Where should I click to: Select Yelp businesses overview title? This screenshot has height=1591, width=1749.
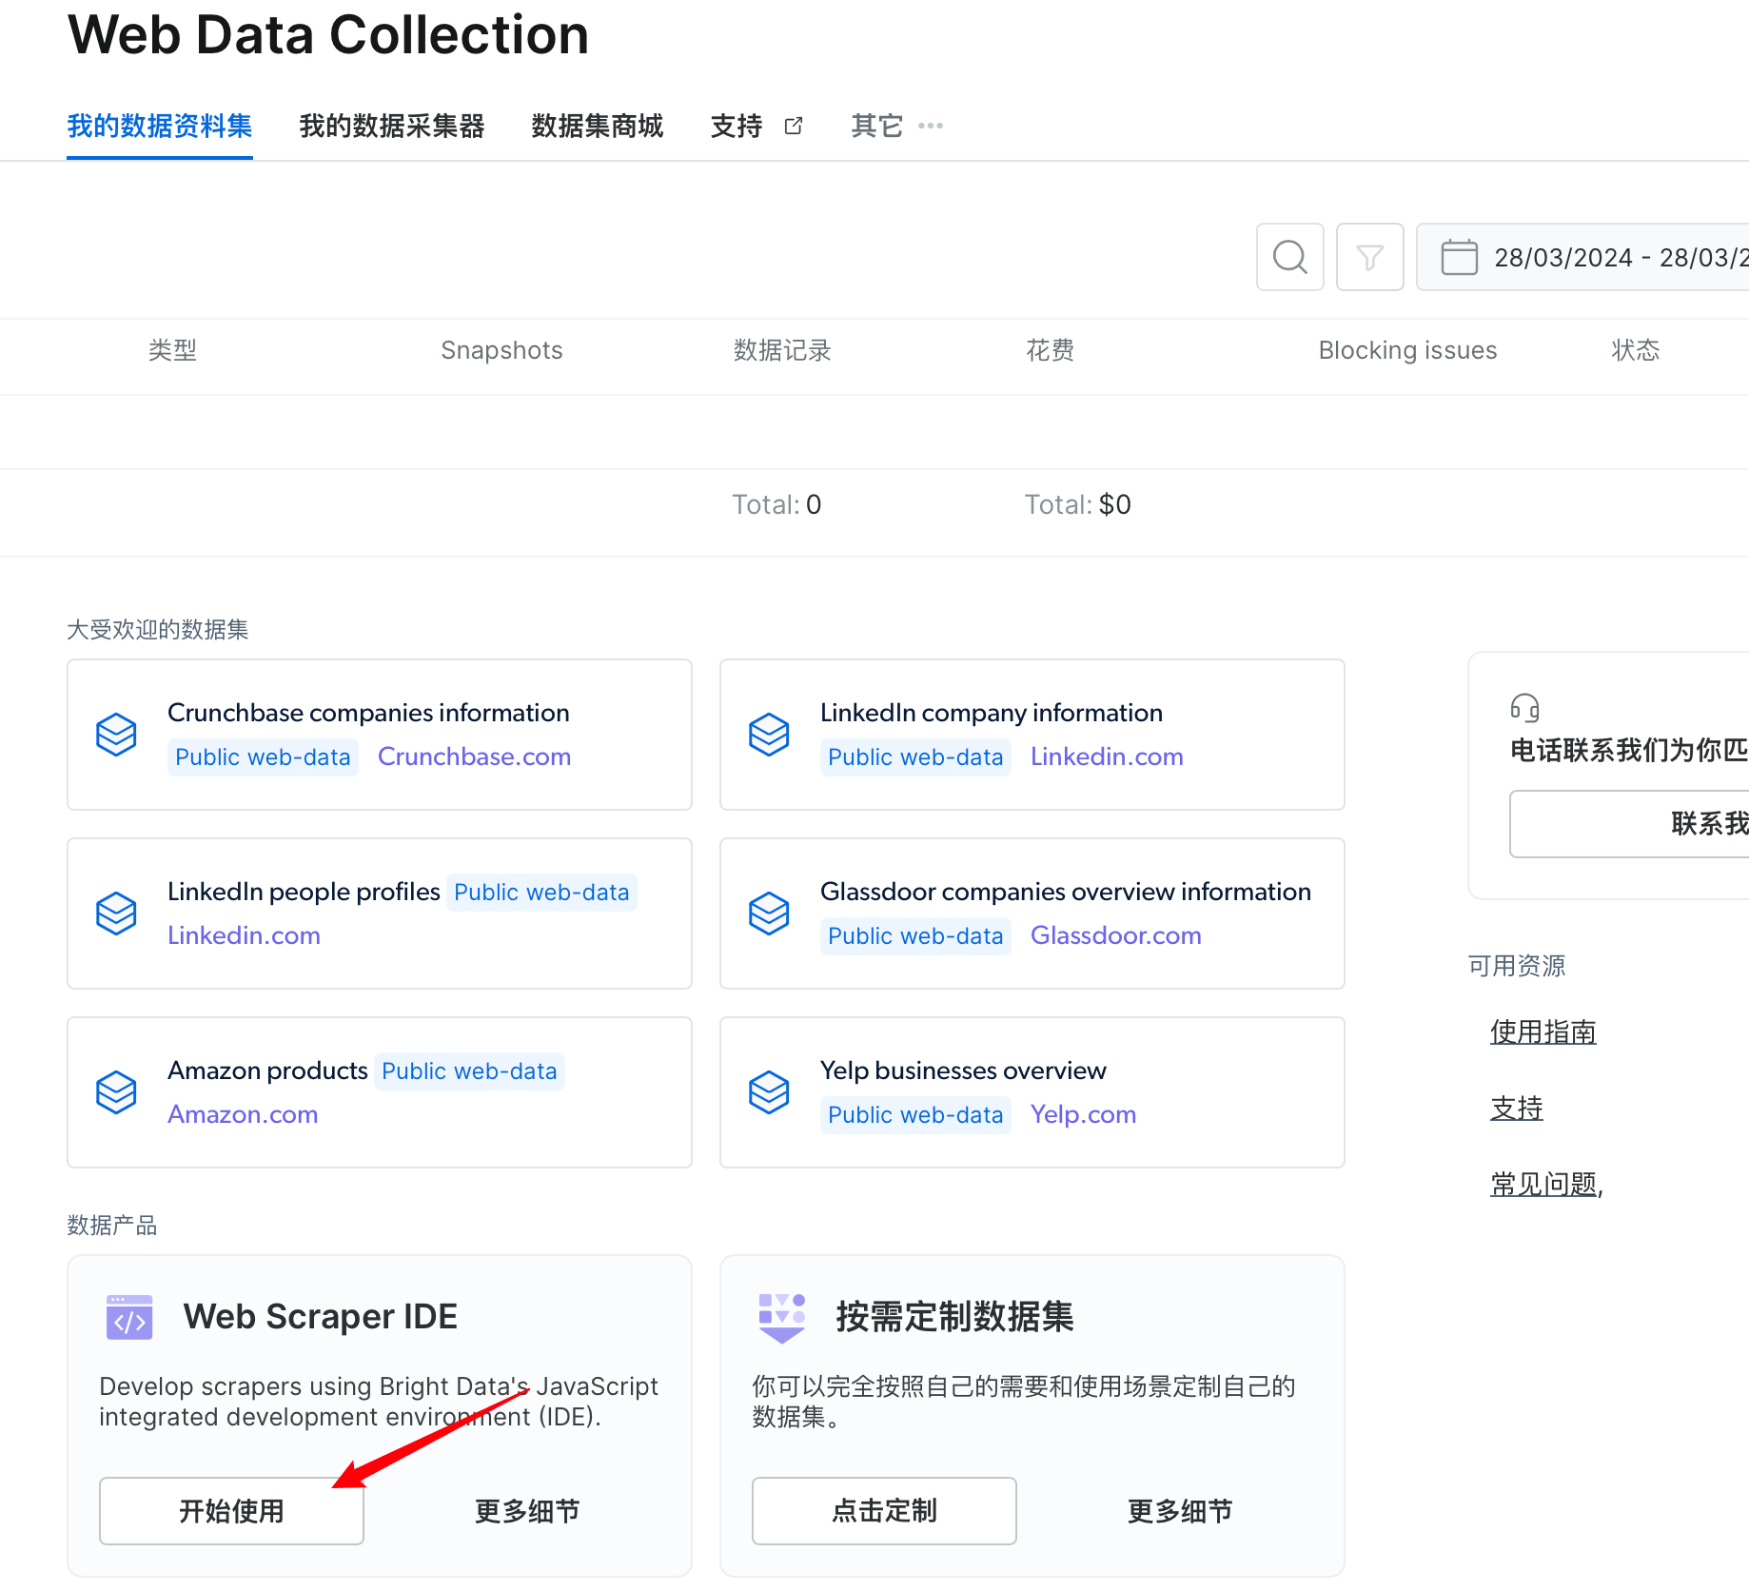(963, 1070)
